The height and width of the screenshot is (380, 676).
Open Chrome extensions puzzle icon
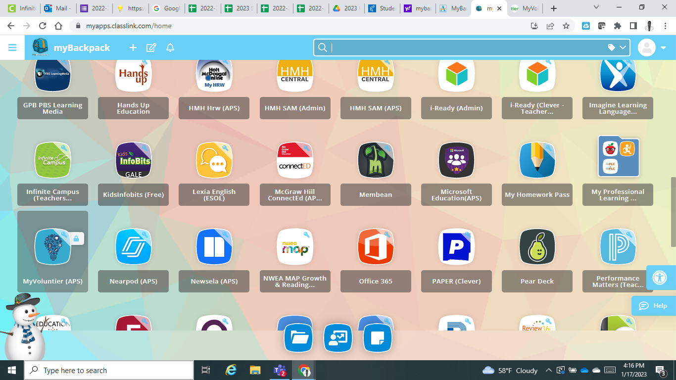618,26
